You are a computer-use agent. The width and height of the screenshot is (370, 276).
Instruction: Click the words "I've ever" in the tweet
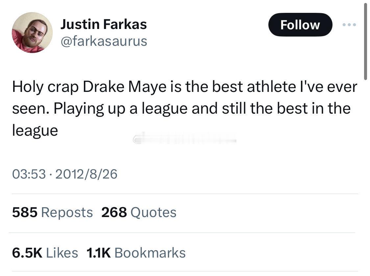click(x=333, y=87)
